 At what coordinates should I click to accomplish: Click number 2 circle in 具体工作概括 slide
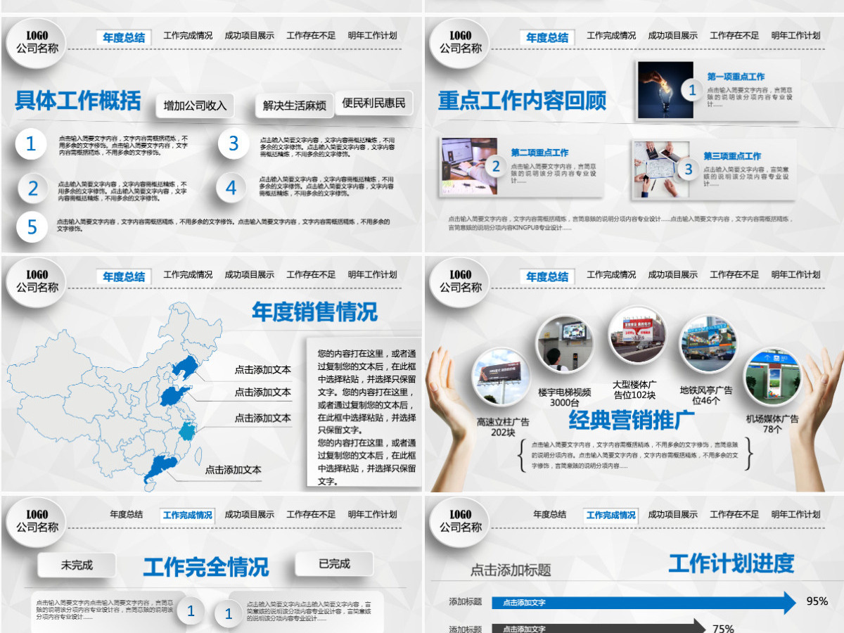(x=33, y=188)
